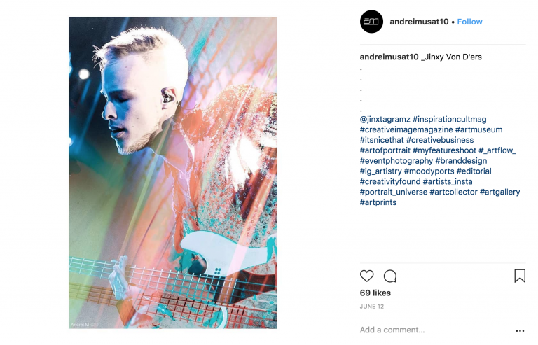
Task: View the 69 likes list
Action: tap(375, 293)
